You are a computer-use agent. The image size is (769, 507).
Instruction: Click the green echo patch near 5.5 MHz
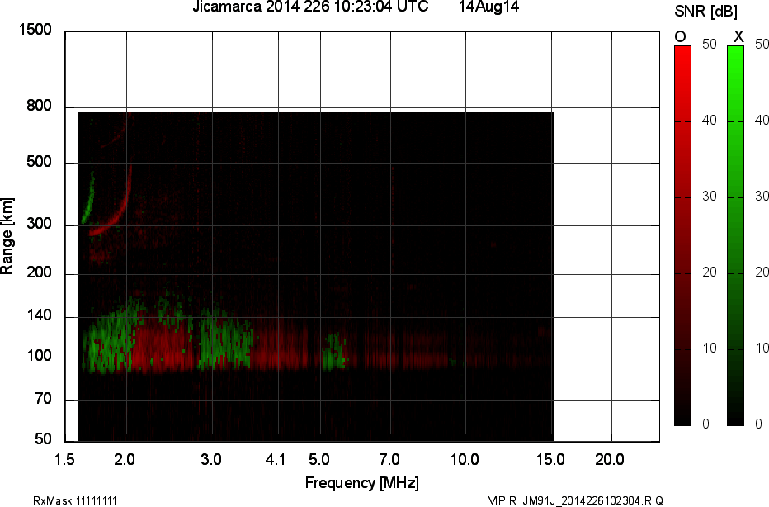tap(334, 352)
